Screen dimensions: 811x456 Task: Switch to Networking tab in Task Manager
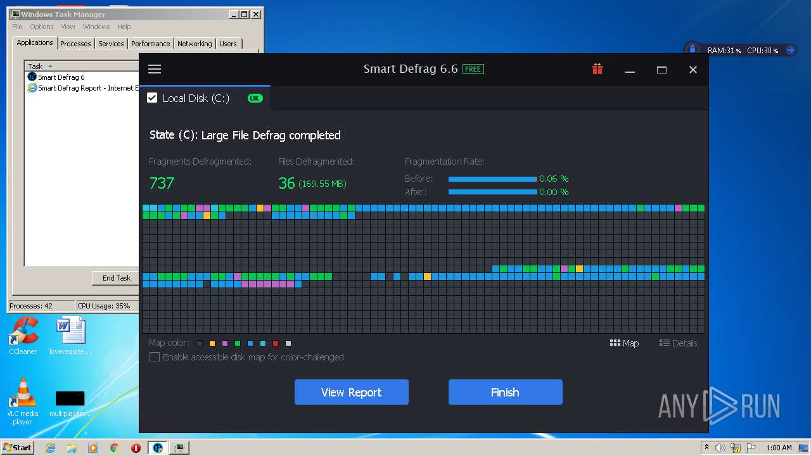point(195,44)
